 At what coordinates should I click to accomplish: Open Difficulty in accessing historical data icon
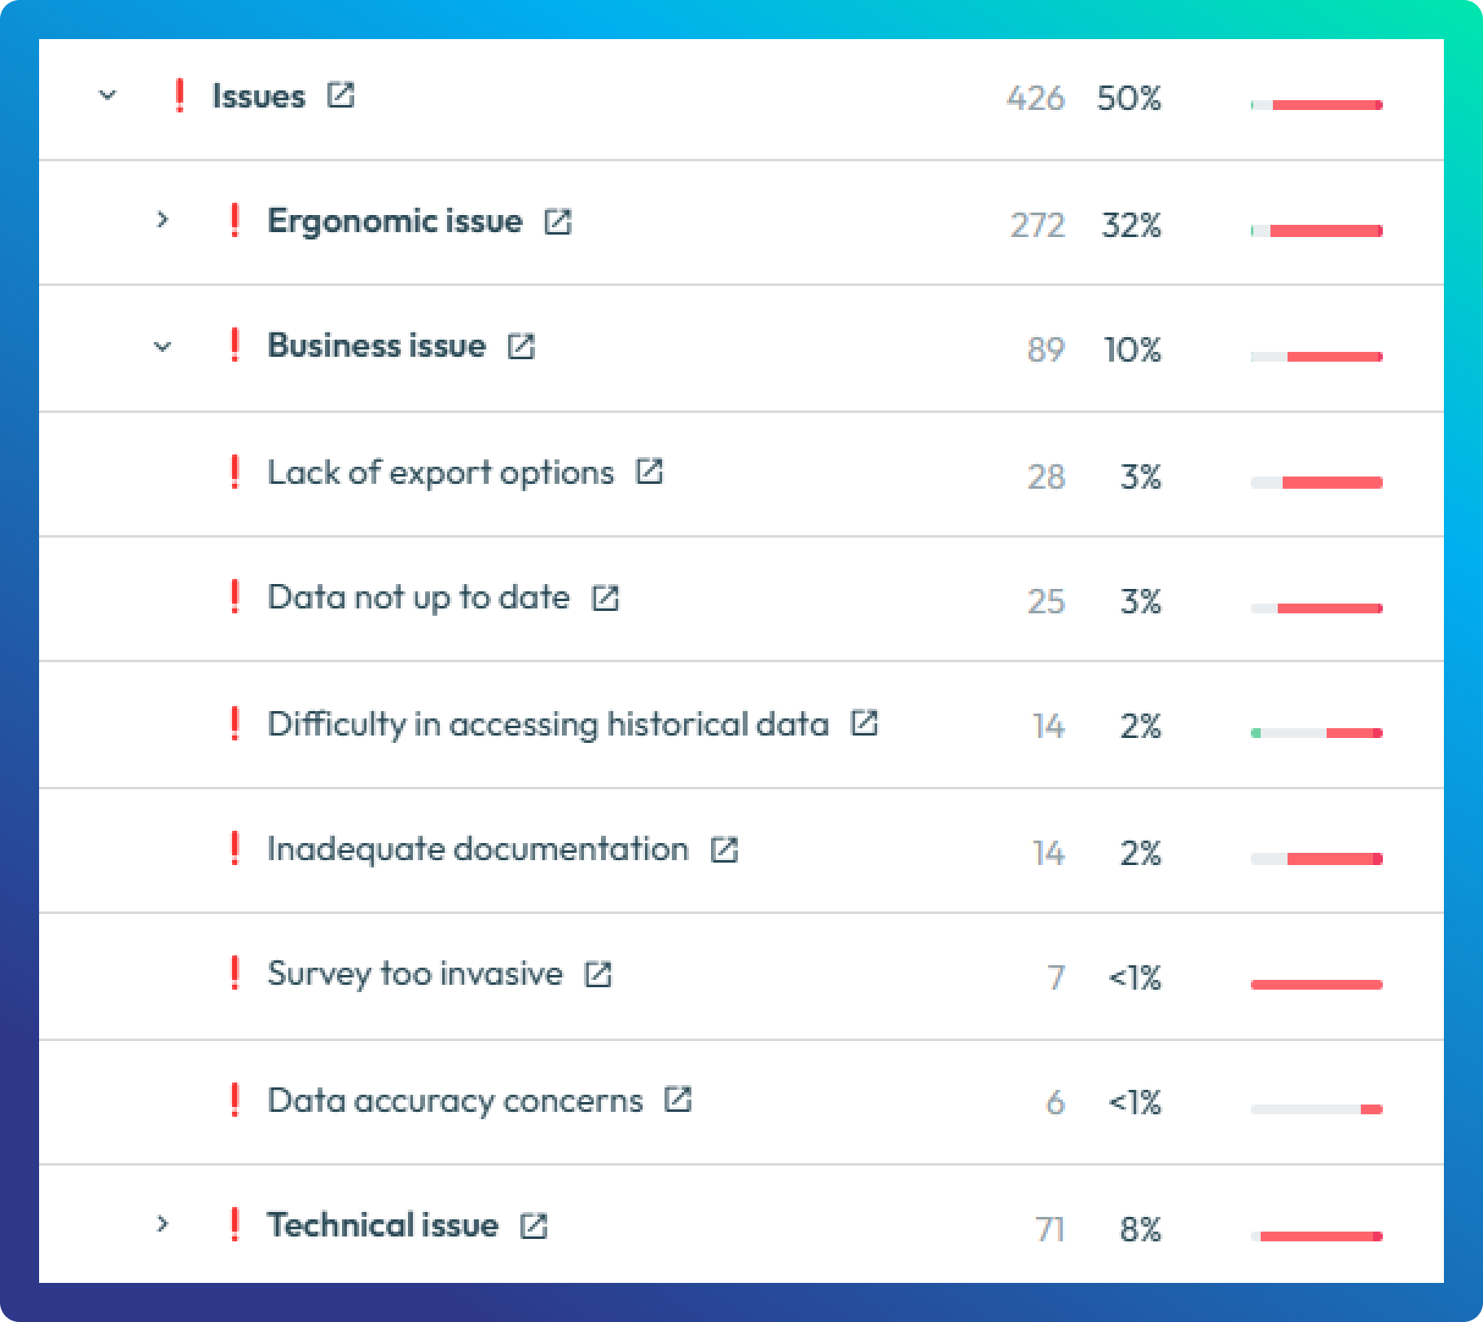coord(864,723)
